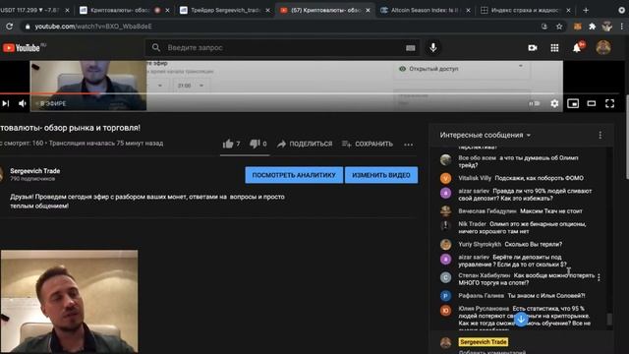Open the browser extensions puzzle icon

(x=592, y=27)
